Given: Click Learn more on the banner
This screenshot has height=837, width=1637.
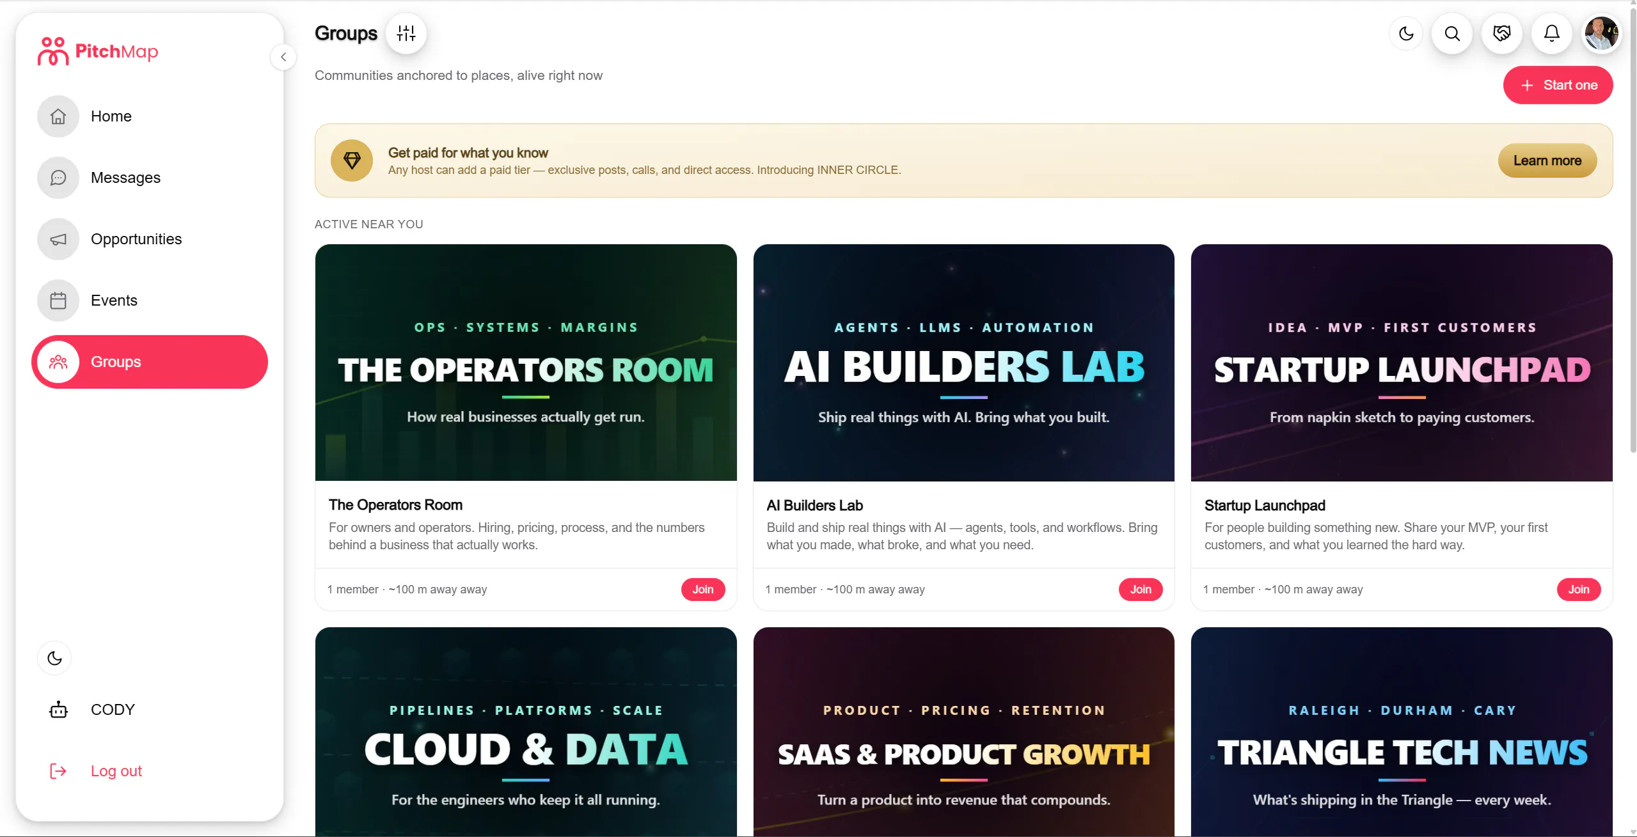Looking at the screenshot, I should (1547, 160).
